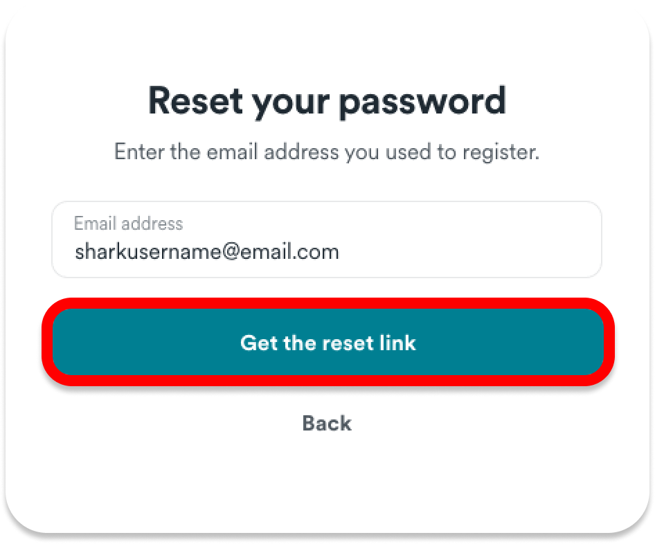Click the "Reset your password" heading
The height and width of the screenshot is (544, 655).
click(x=327, y=101)
